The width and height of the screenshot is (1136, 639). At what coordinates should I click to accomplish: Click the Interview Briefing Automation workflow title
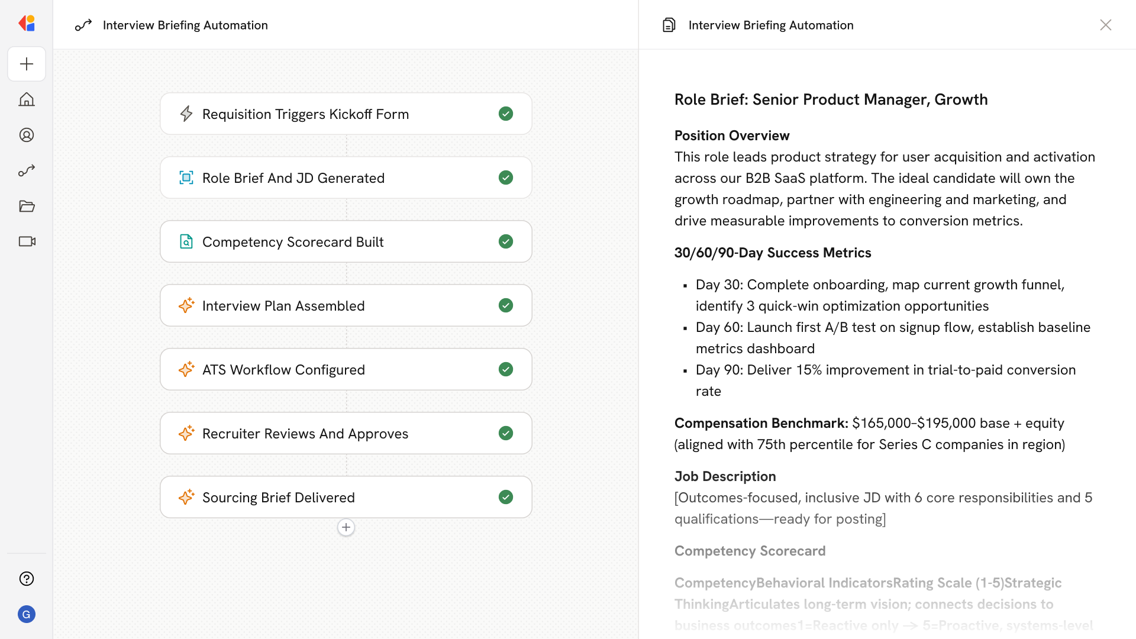[x=185, y=25]
